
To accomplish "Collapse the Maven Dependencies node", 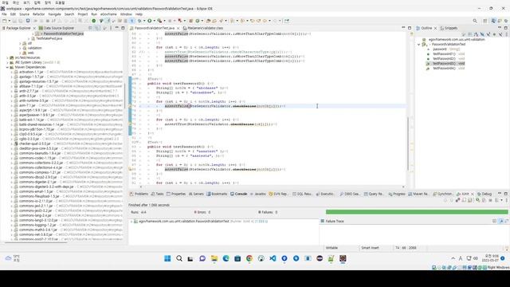I will (x=7, y=67).
